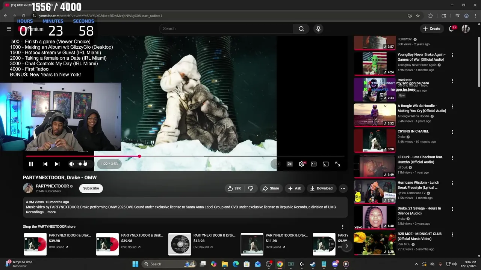Pause the video with the player button
This screenshot has width=481, height=270.
click(31, 164)
